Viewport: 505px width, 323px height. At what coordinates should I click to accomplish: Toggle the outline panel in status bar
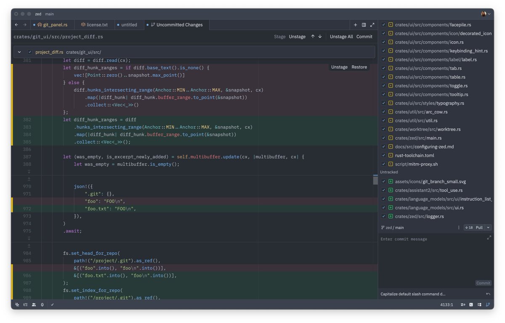pyautogui.click(x=26, y=304)
